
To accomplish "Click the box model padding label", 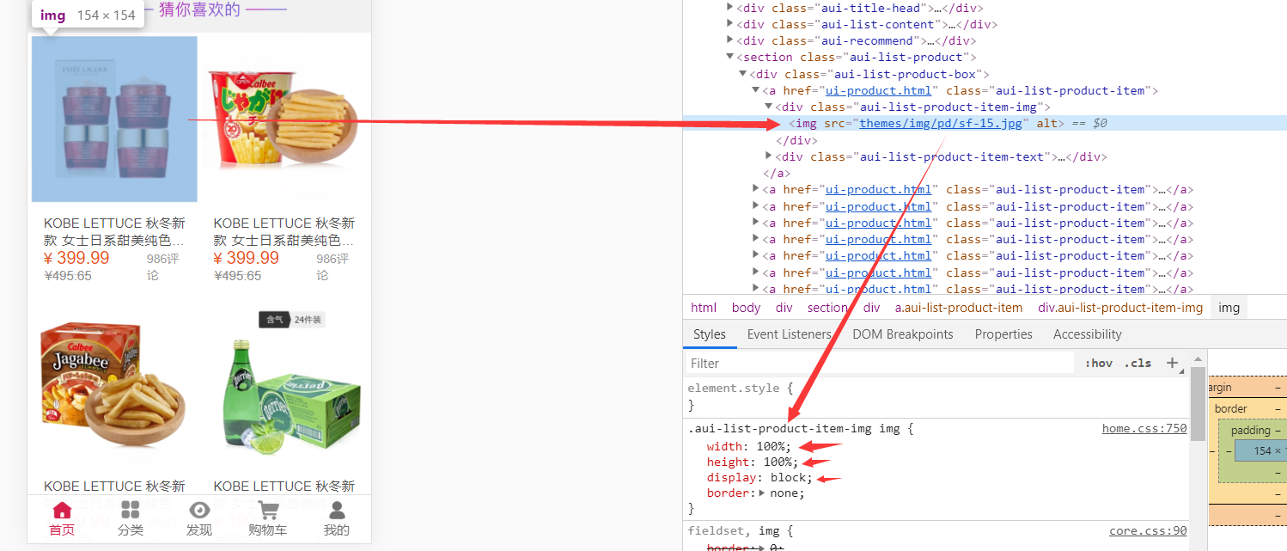I will (1250, 430).
